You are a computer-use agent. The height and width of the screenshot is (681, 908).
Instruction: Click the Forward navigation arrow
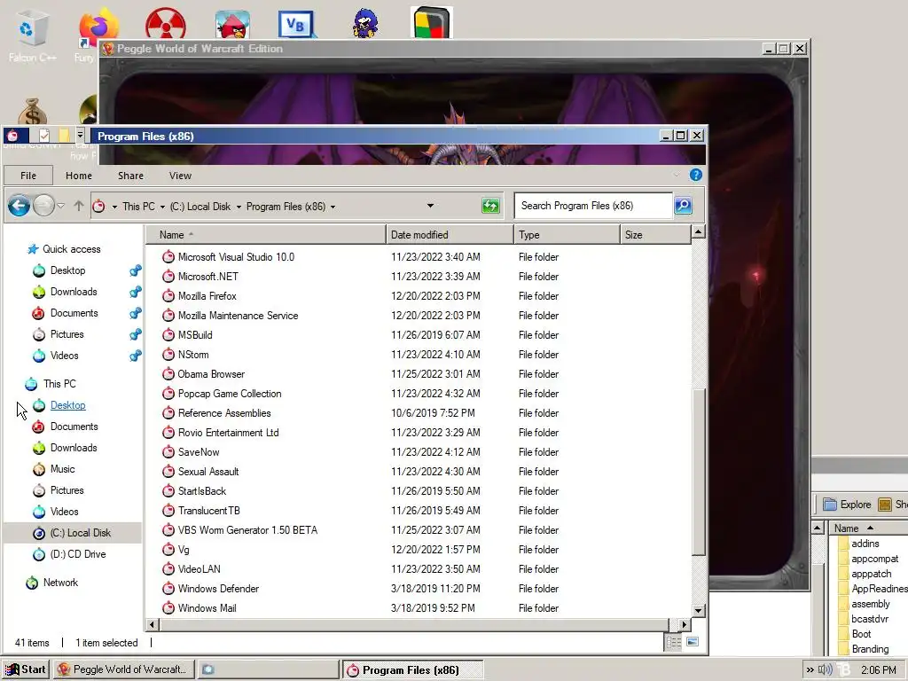click(x=44, y=206)
